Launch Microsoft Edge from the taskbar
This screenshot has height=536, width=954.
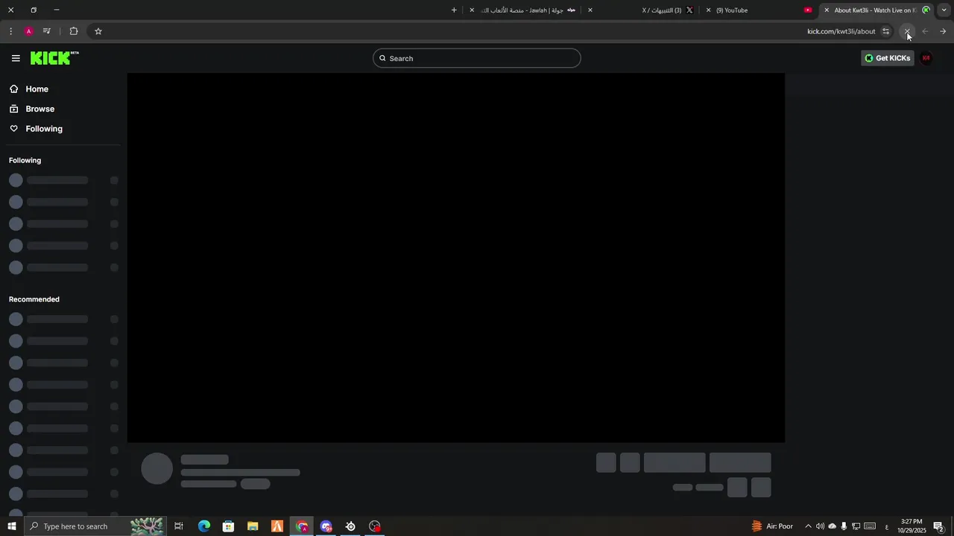pyautogui.click(x=203, y=526)
